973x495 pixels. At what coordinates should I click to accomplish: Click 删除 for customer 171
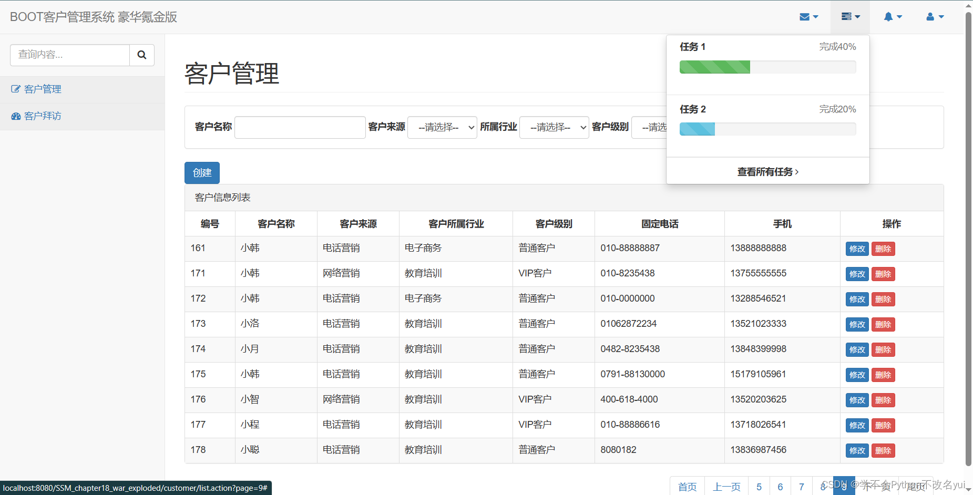pyautogui.click(x=883, y=274)
